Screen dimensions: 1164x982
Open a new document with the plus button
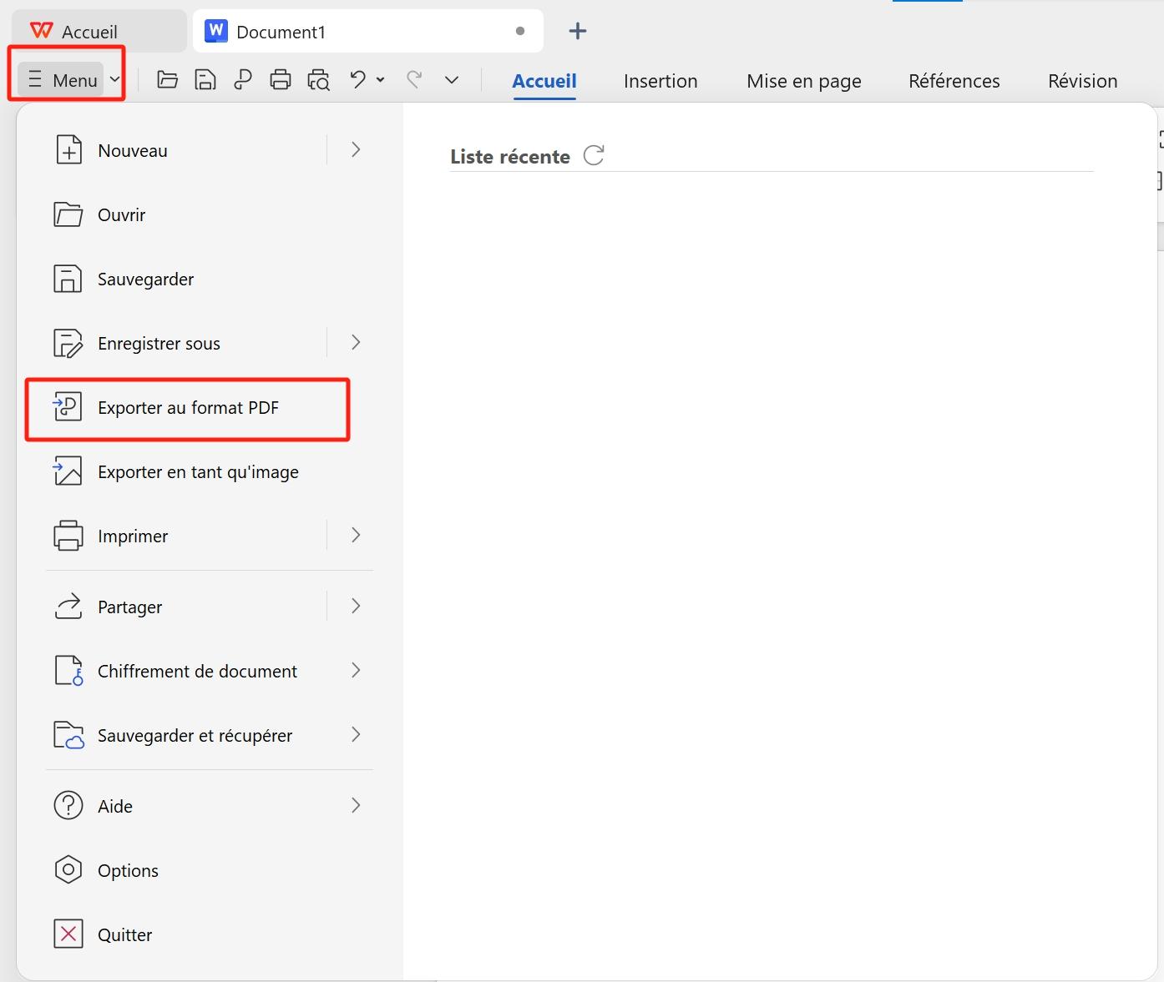pos(577,31)
